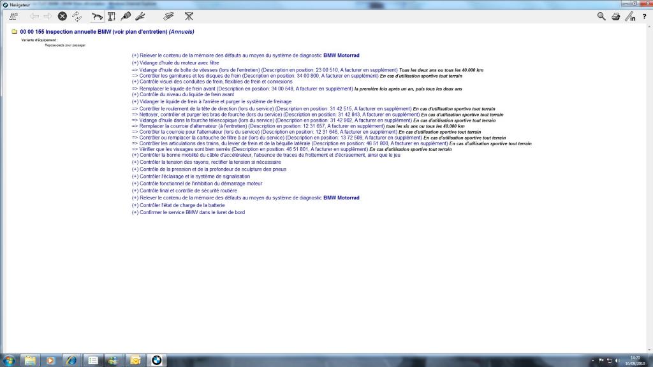Click 'Vidange d'huile dans la fourche télescopique' entry
The width and height of the screenshot is (653, 367).
pyautogui.click(x=314, y=120)
